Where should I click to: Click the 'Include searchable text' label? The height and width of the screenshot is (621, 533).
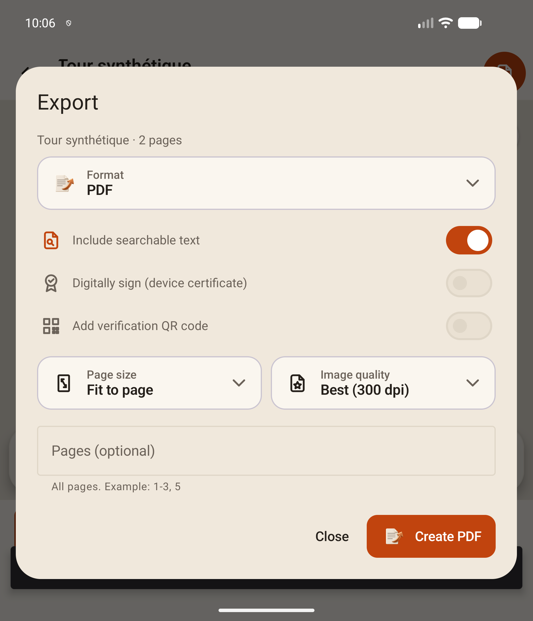pyautogui.click(x=136, y=240)
